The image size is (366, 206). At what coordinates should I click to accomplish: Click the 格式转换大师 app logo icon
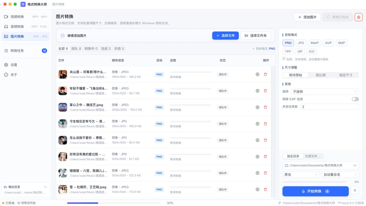(x=23, y=4)
